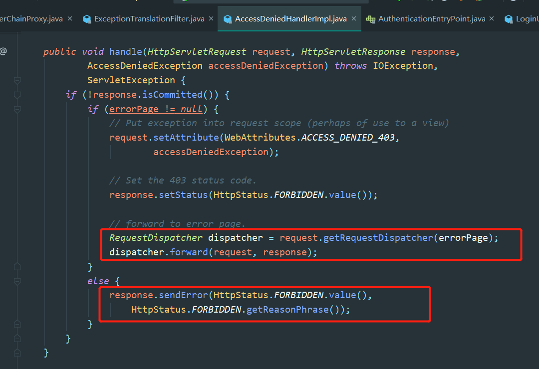Click the class icon on ExceptionTranslationFilter.java tab

click(87, 18)
